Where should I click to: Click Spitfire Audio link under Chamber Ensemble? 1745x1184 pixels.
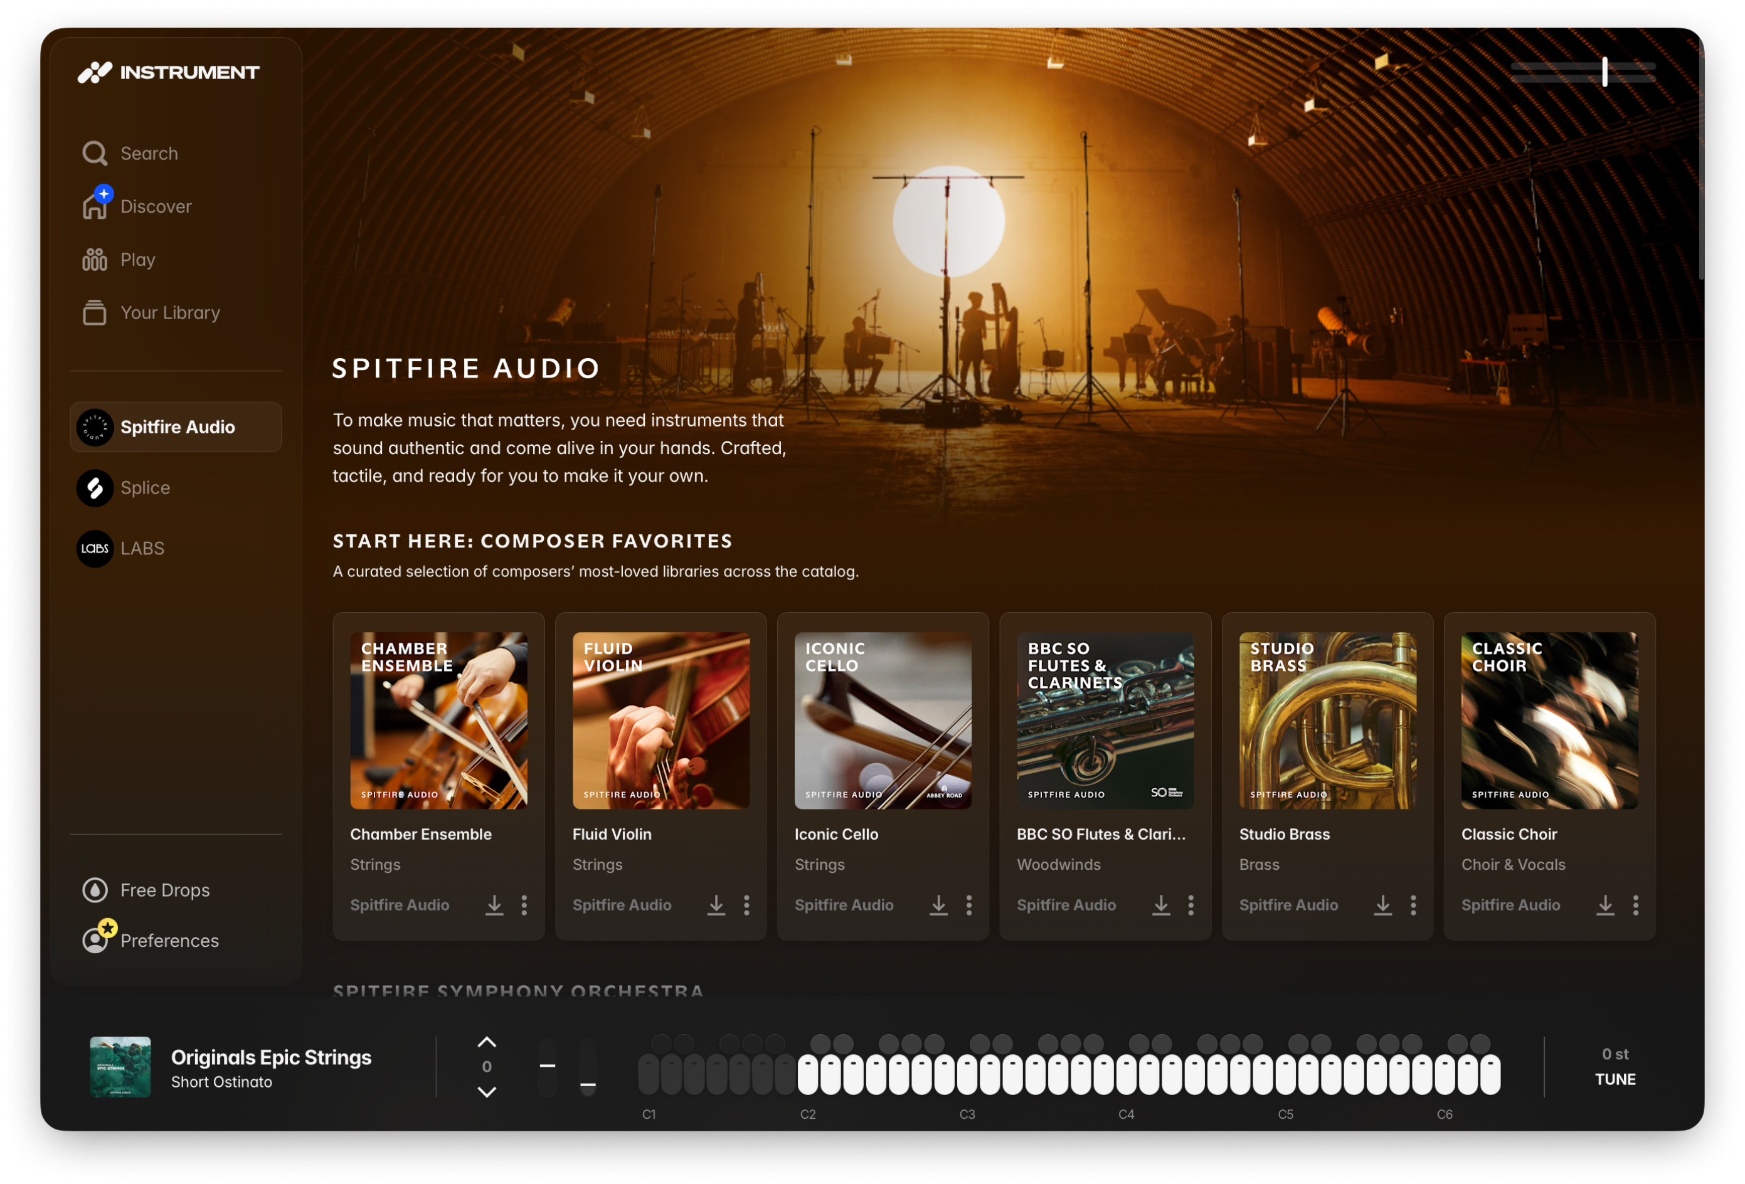click(x=400, y=905)
